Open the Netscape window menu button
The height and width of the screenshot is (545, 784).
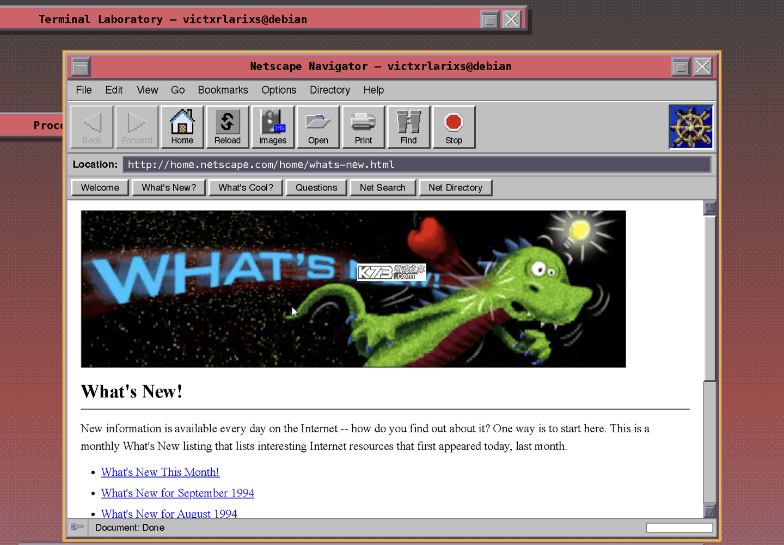81,67
